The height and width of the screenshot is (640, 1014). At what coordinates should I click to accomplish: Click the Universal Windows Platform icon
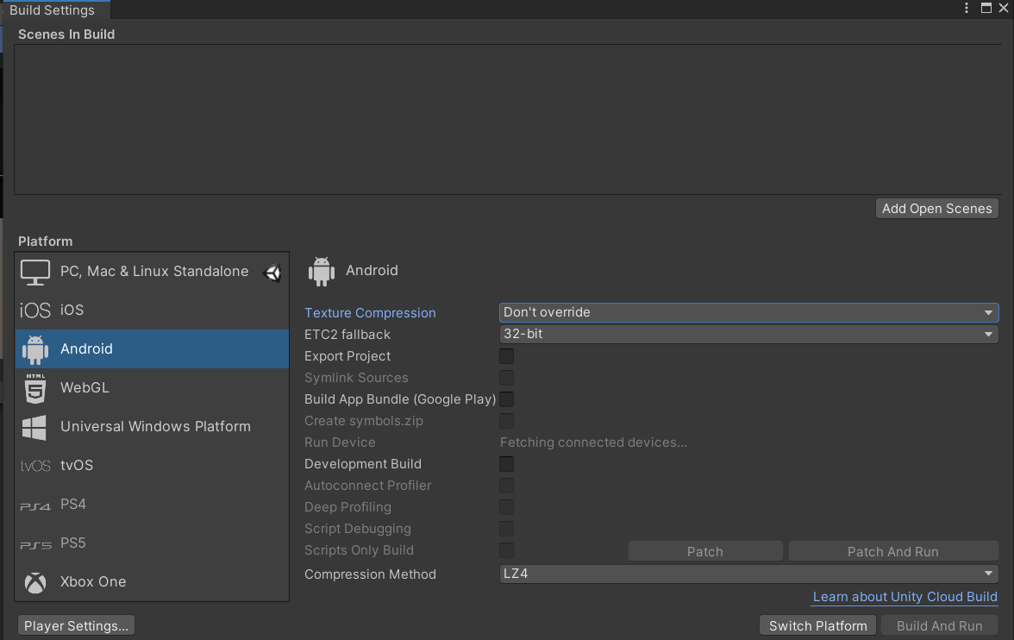click(x=34, y=426)
